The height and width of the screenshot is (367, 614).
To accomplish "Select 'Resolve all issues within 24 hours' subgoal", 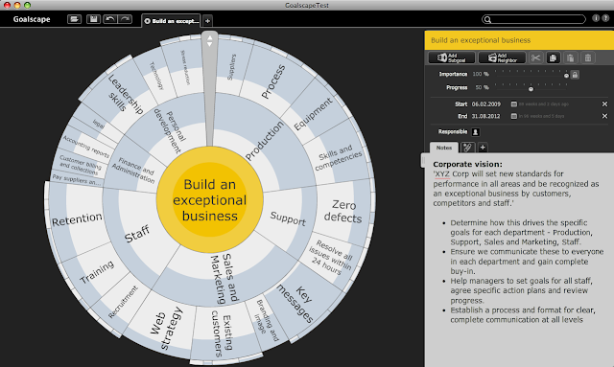I will point(331,258).
